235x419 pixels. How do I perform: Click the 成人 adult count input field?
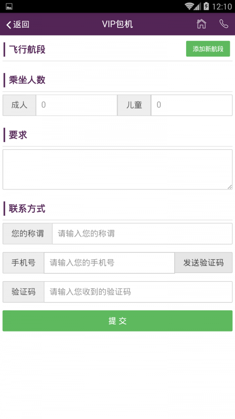pos(76,105)
